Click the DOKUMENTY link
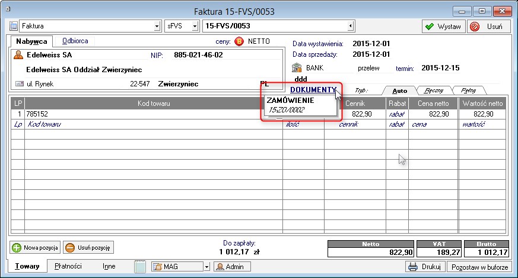 click(x=313, y=89)
